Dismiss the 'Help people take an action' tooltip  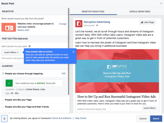click(73, 52)
